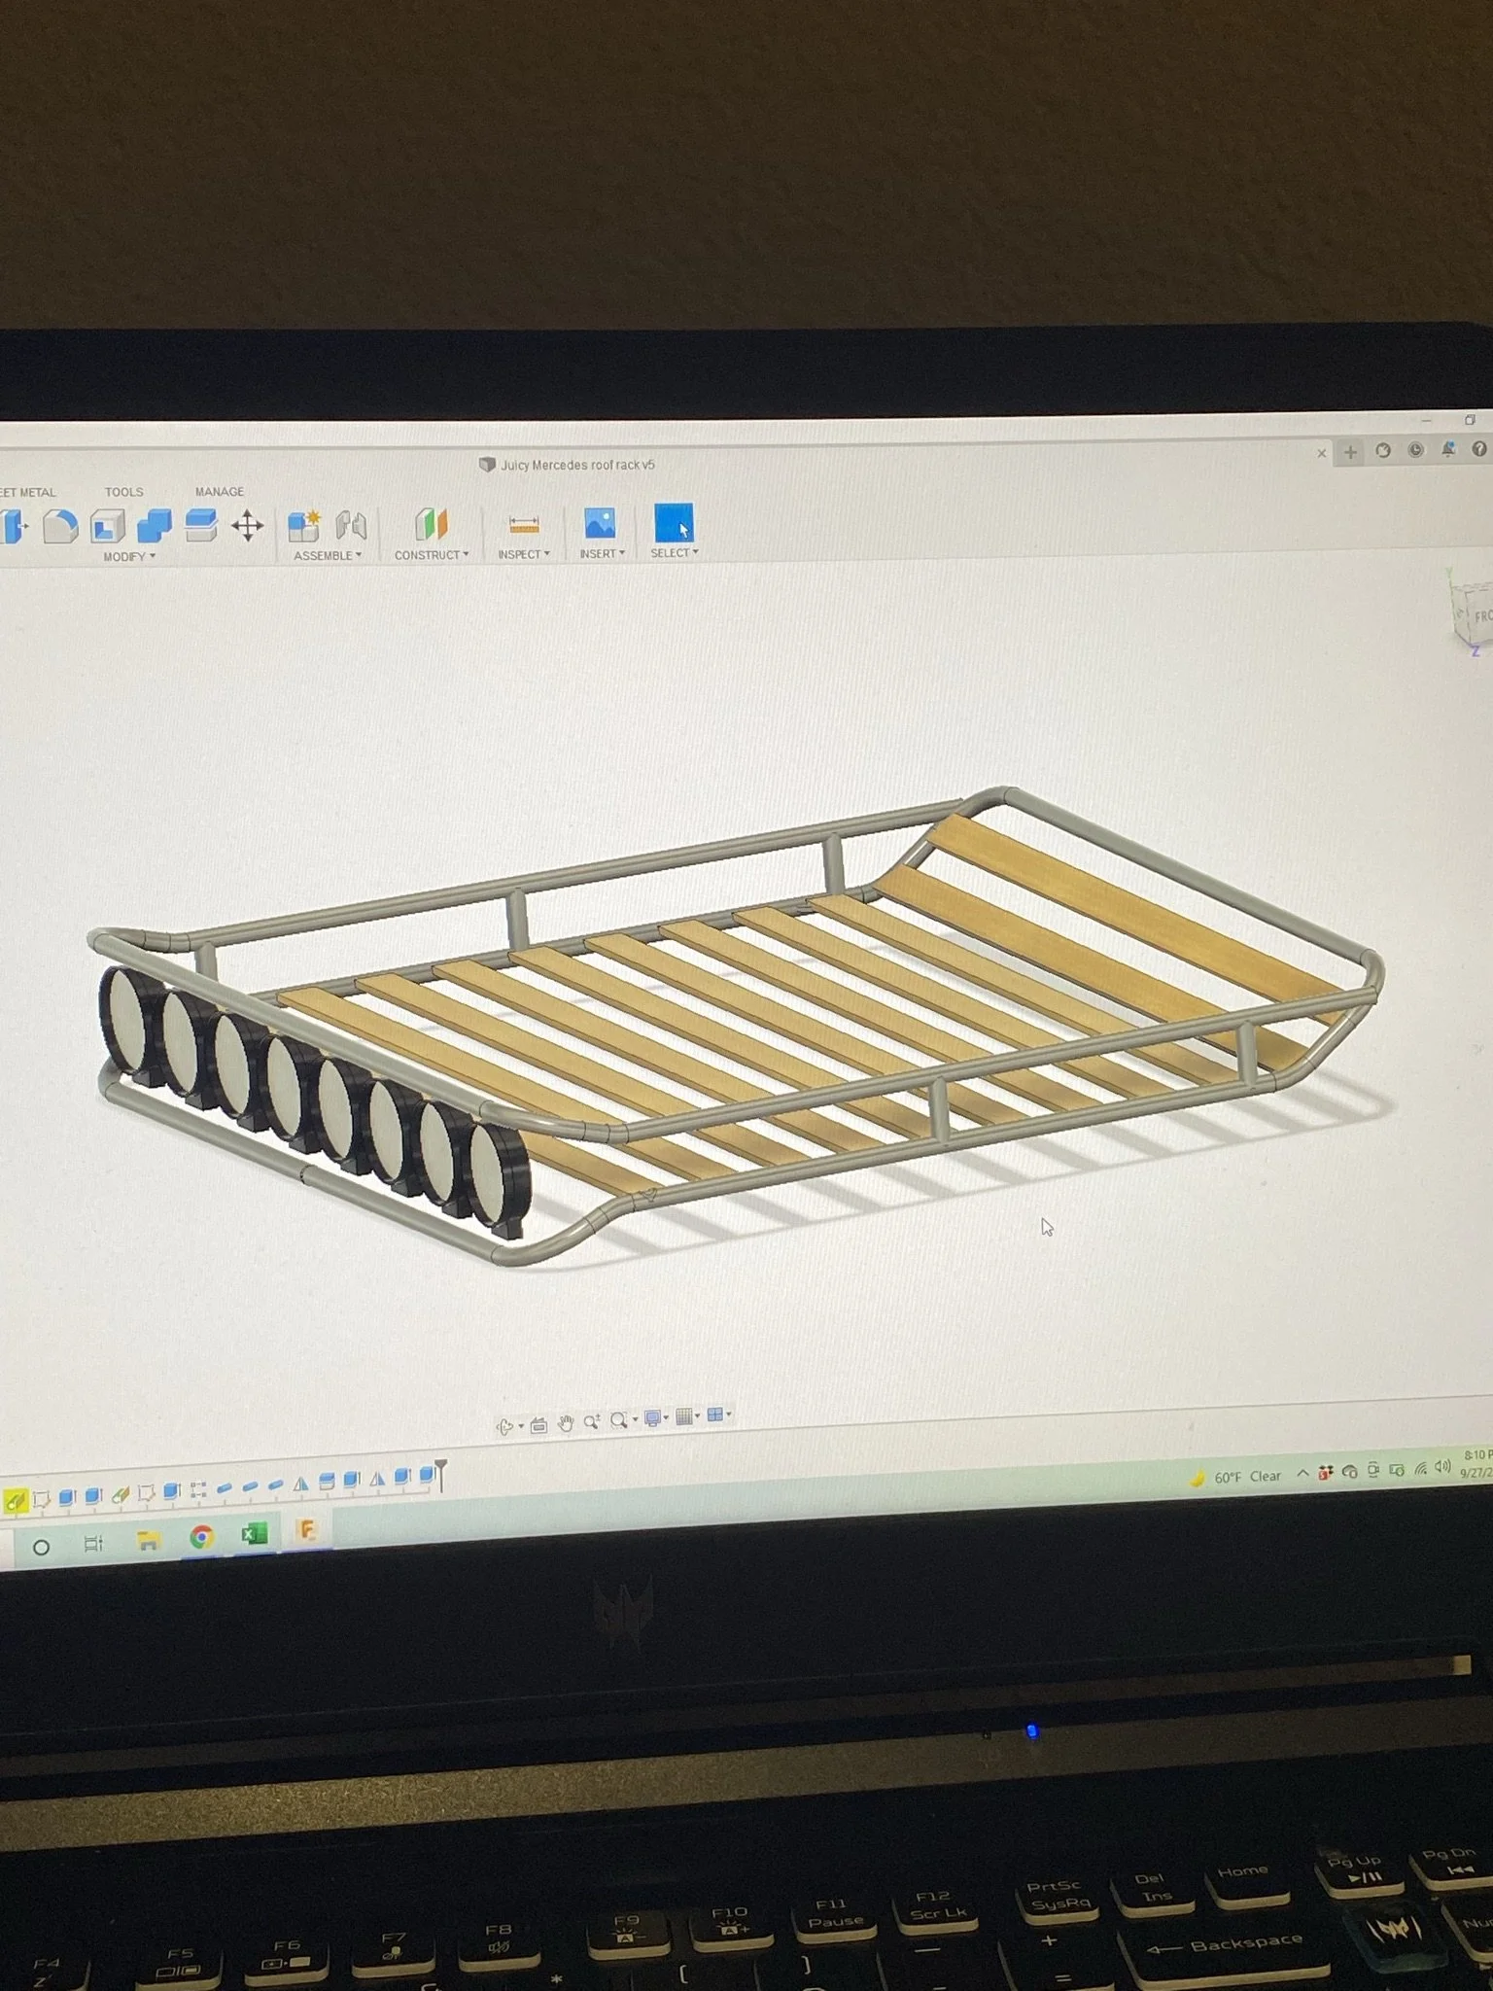Viewport: 1493px width, 1991px height.
Task: Open Google Chrome from the taskbar
Action: (201, 1537)
